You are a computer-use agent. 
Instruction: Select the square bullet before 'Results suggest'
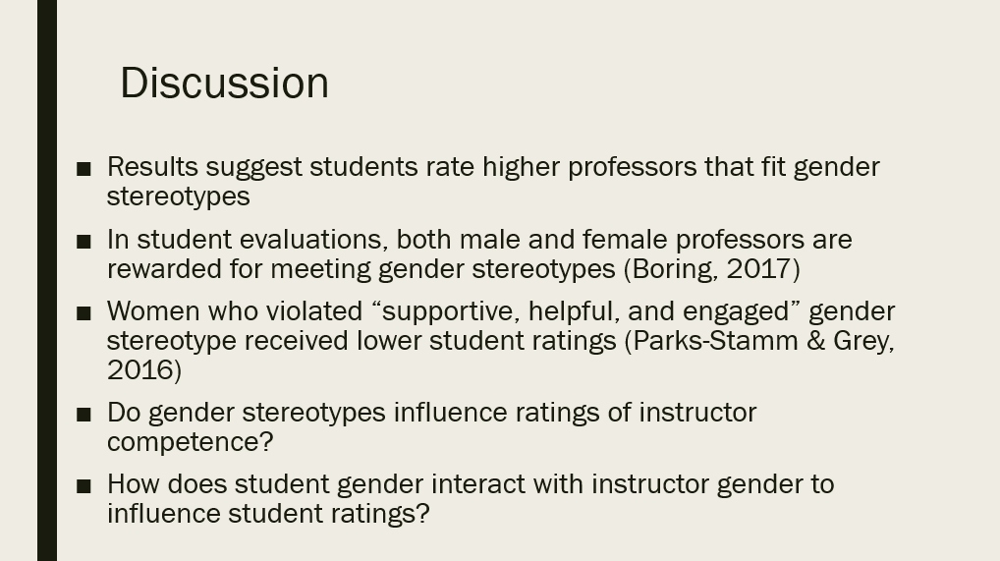coord(83,169)
